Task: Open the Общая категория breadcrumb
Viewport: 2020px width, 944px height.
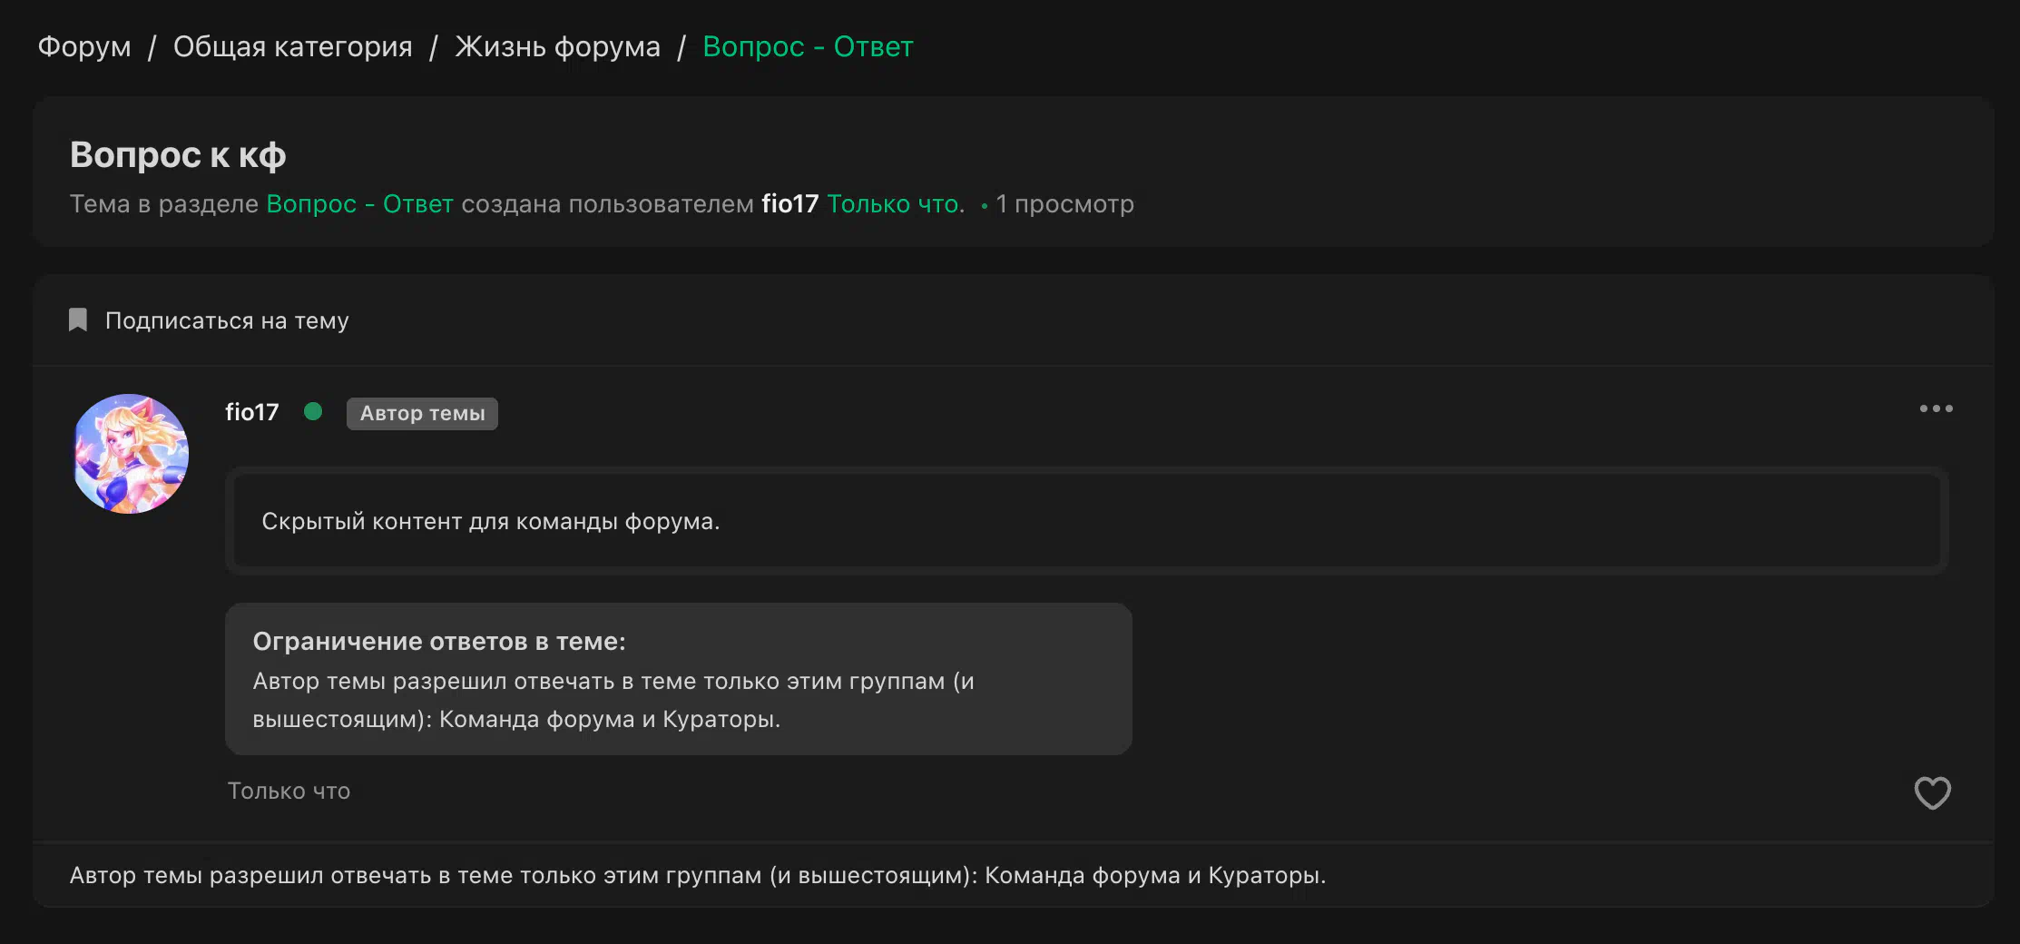Action: [292, 46]
